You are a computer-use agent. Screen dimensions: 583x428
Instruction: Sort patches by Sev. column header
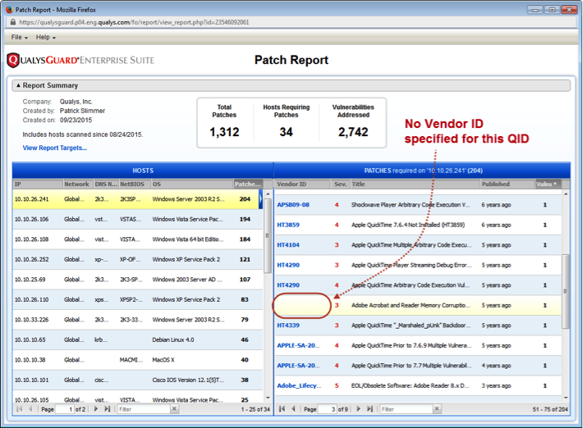tap(340, 184)
